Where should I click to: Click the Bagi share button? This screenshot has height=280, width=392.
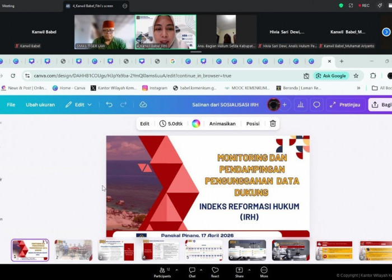[x=380, y=105]
